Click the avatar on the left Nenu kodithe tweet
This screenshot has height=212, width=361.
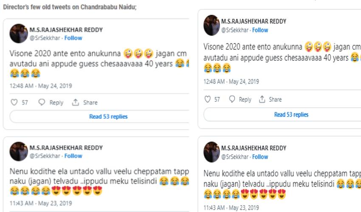[x=19, y=151]
